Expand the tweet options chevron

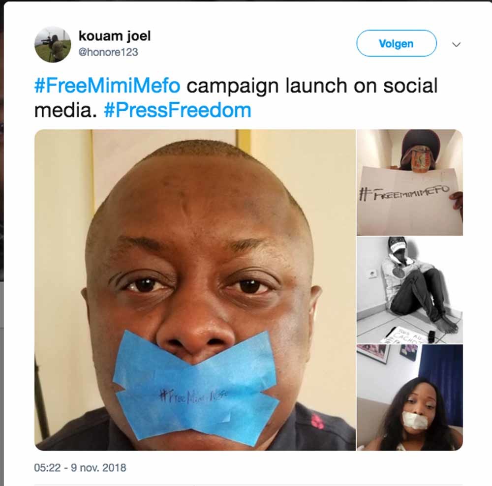[456, 45]
